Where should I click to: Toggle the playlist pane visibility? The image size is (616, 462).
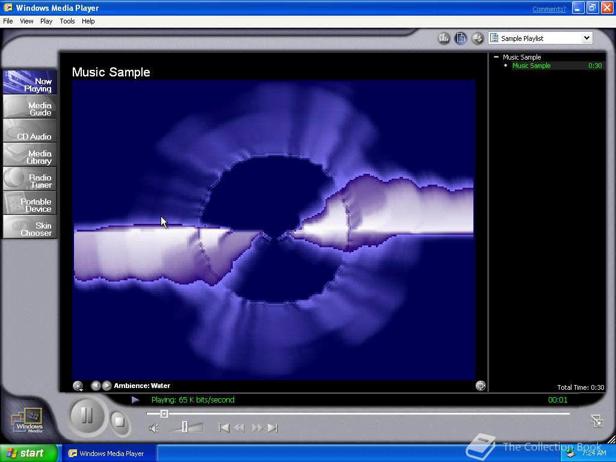[461, 38]
